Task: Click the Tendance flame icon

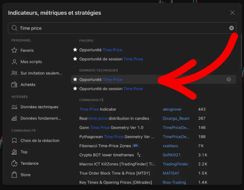Action: tap(14, 163)
